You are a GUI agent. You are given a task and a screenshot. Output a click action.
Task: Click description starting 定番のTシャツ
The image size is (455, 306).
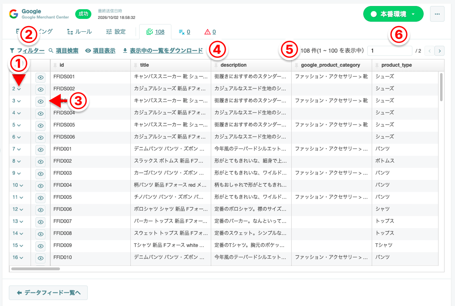(249, 245)
